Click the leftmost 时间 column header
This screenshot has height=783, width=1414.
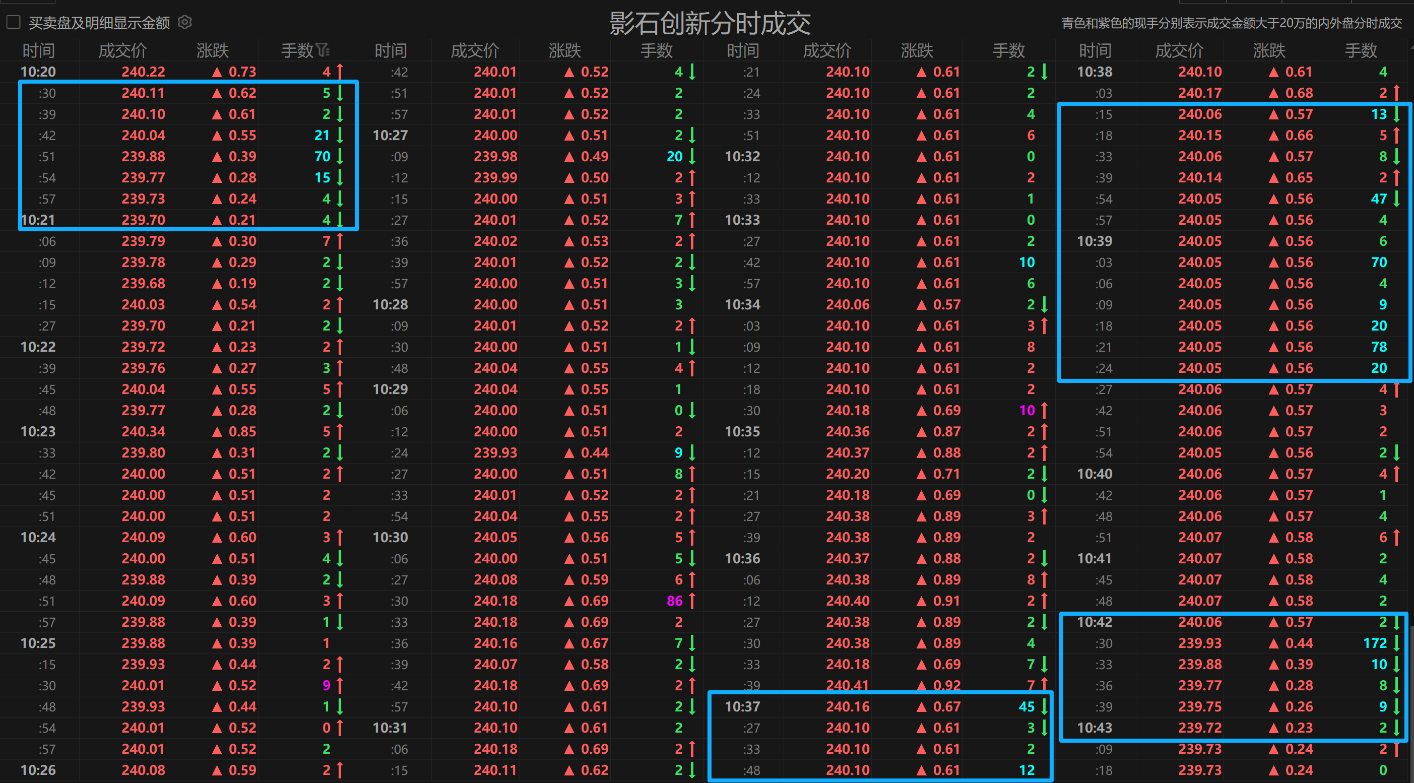pyautogui.click(x=38, y=50)
